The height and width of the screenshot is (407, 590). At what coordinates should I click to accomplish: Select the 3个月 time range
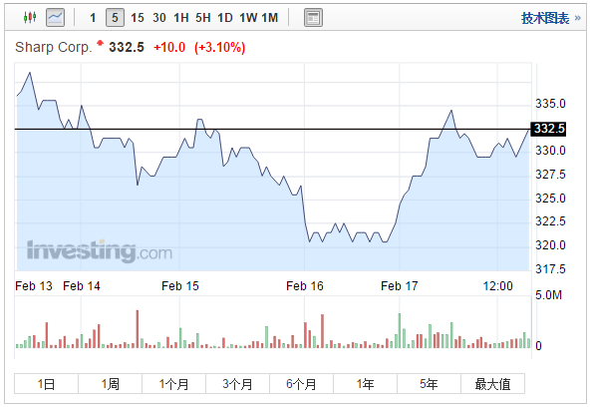(237, 384)
